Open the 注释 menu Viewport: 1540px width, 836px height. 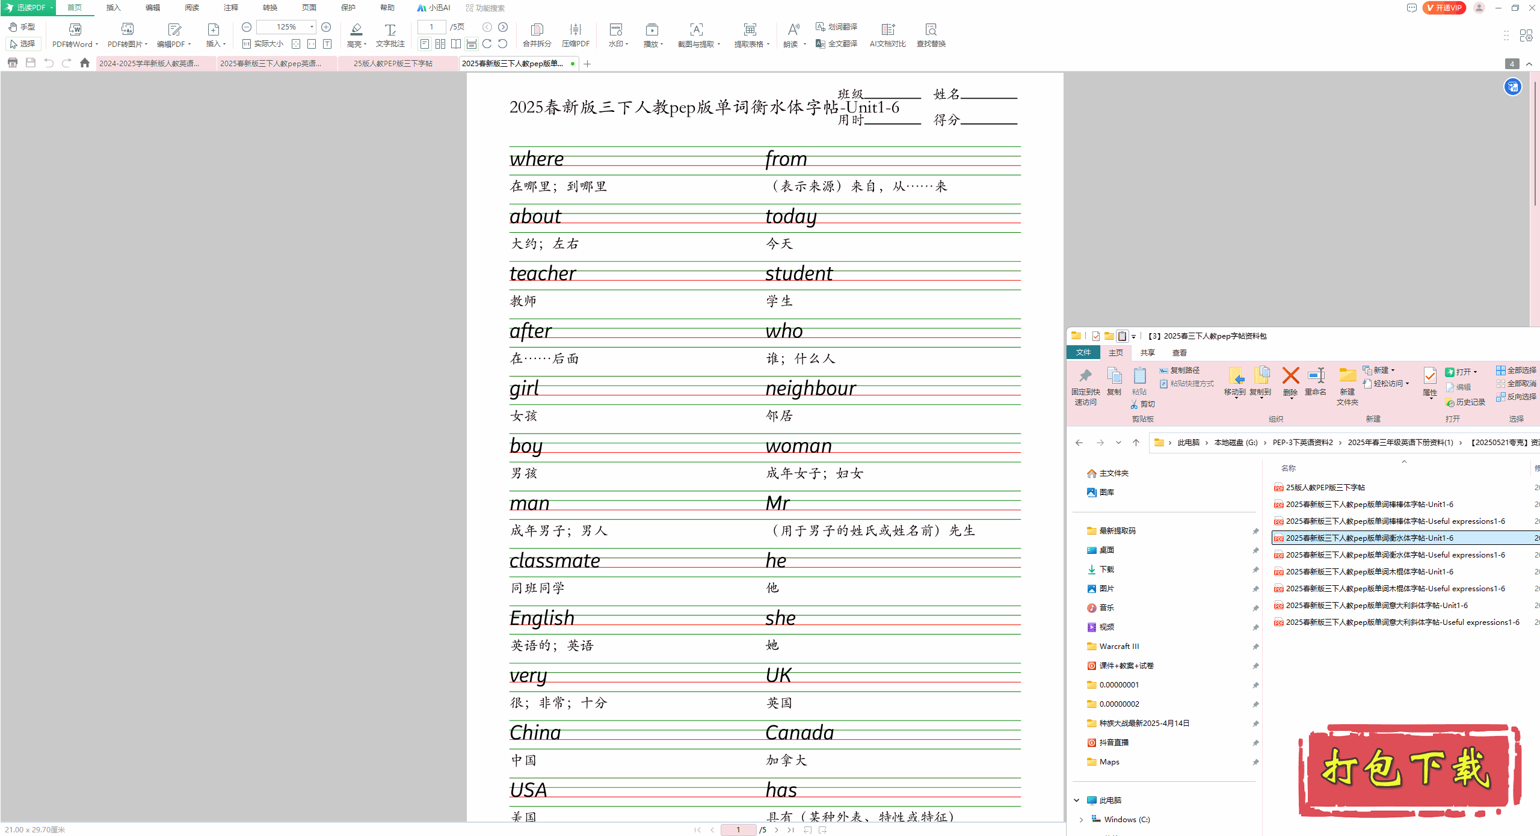coord(231,8)
